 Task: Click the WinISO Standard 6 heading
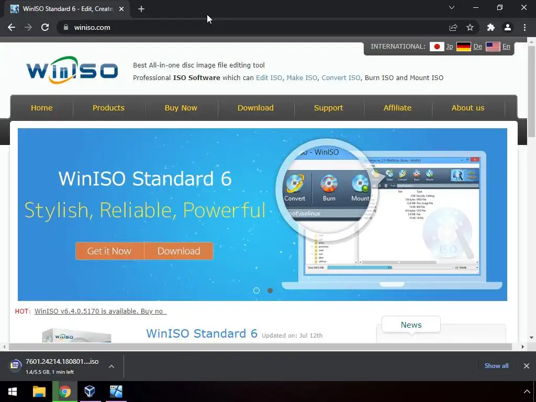pos(202,333)
